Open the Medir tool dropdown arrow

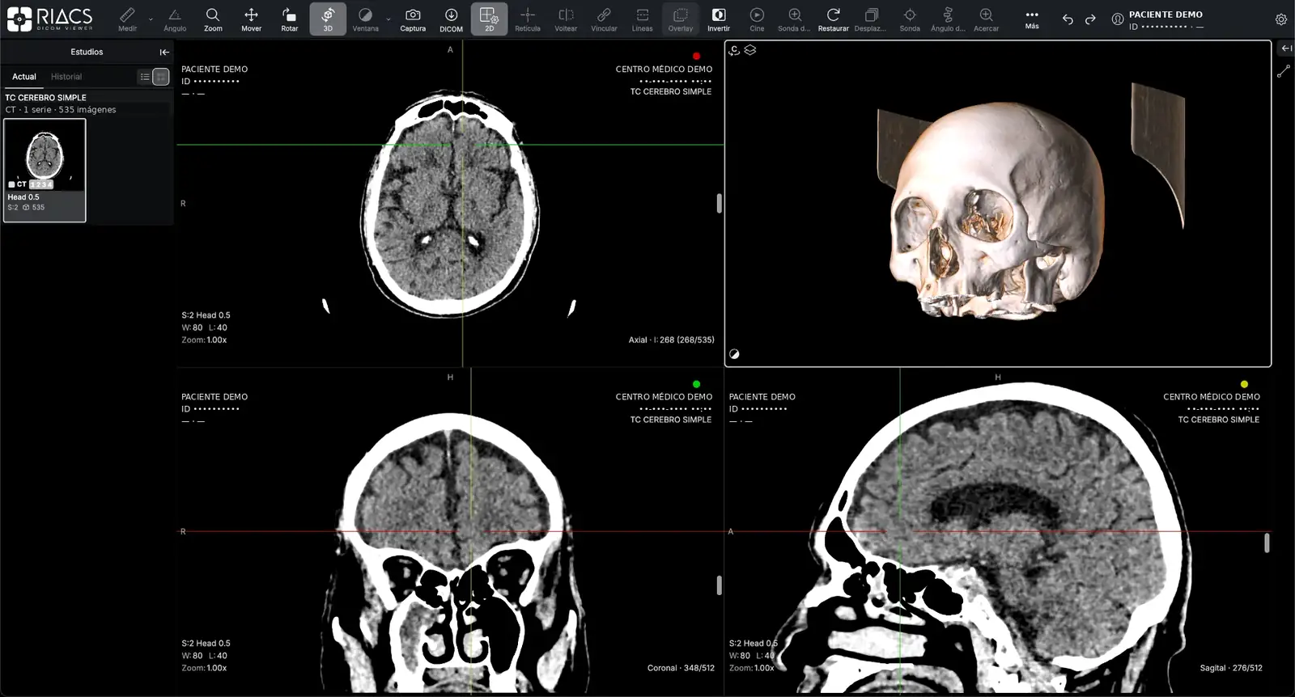click(x=151, y=19)
